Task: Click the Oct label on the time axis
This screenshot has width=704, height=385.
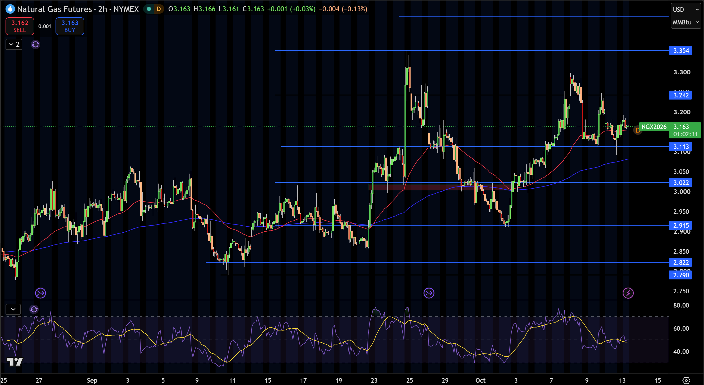Action: pos(481,380)
